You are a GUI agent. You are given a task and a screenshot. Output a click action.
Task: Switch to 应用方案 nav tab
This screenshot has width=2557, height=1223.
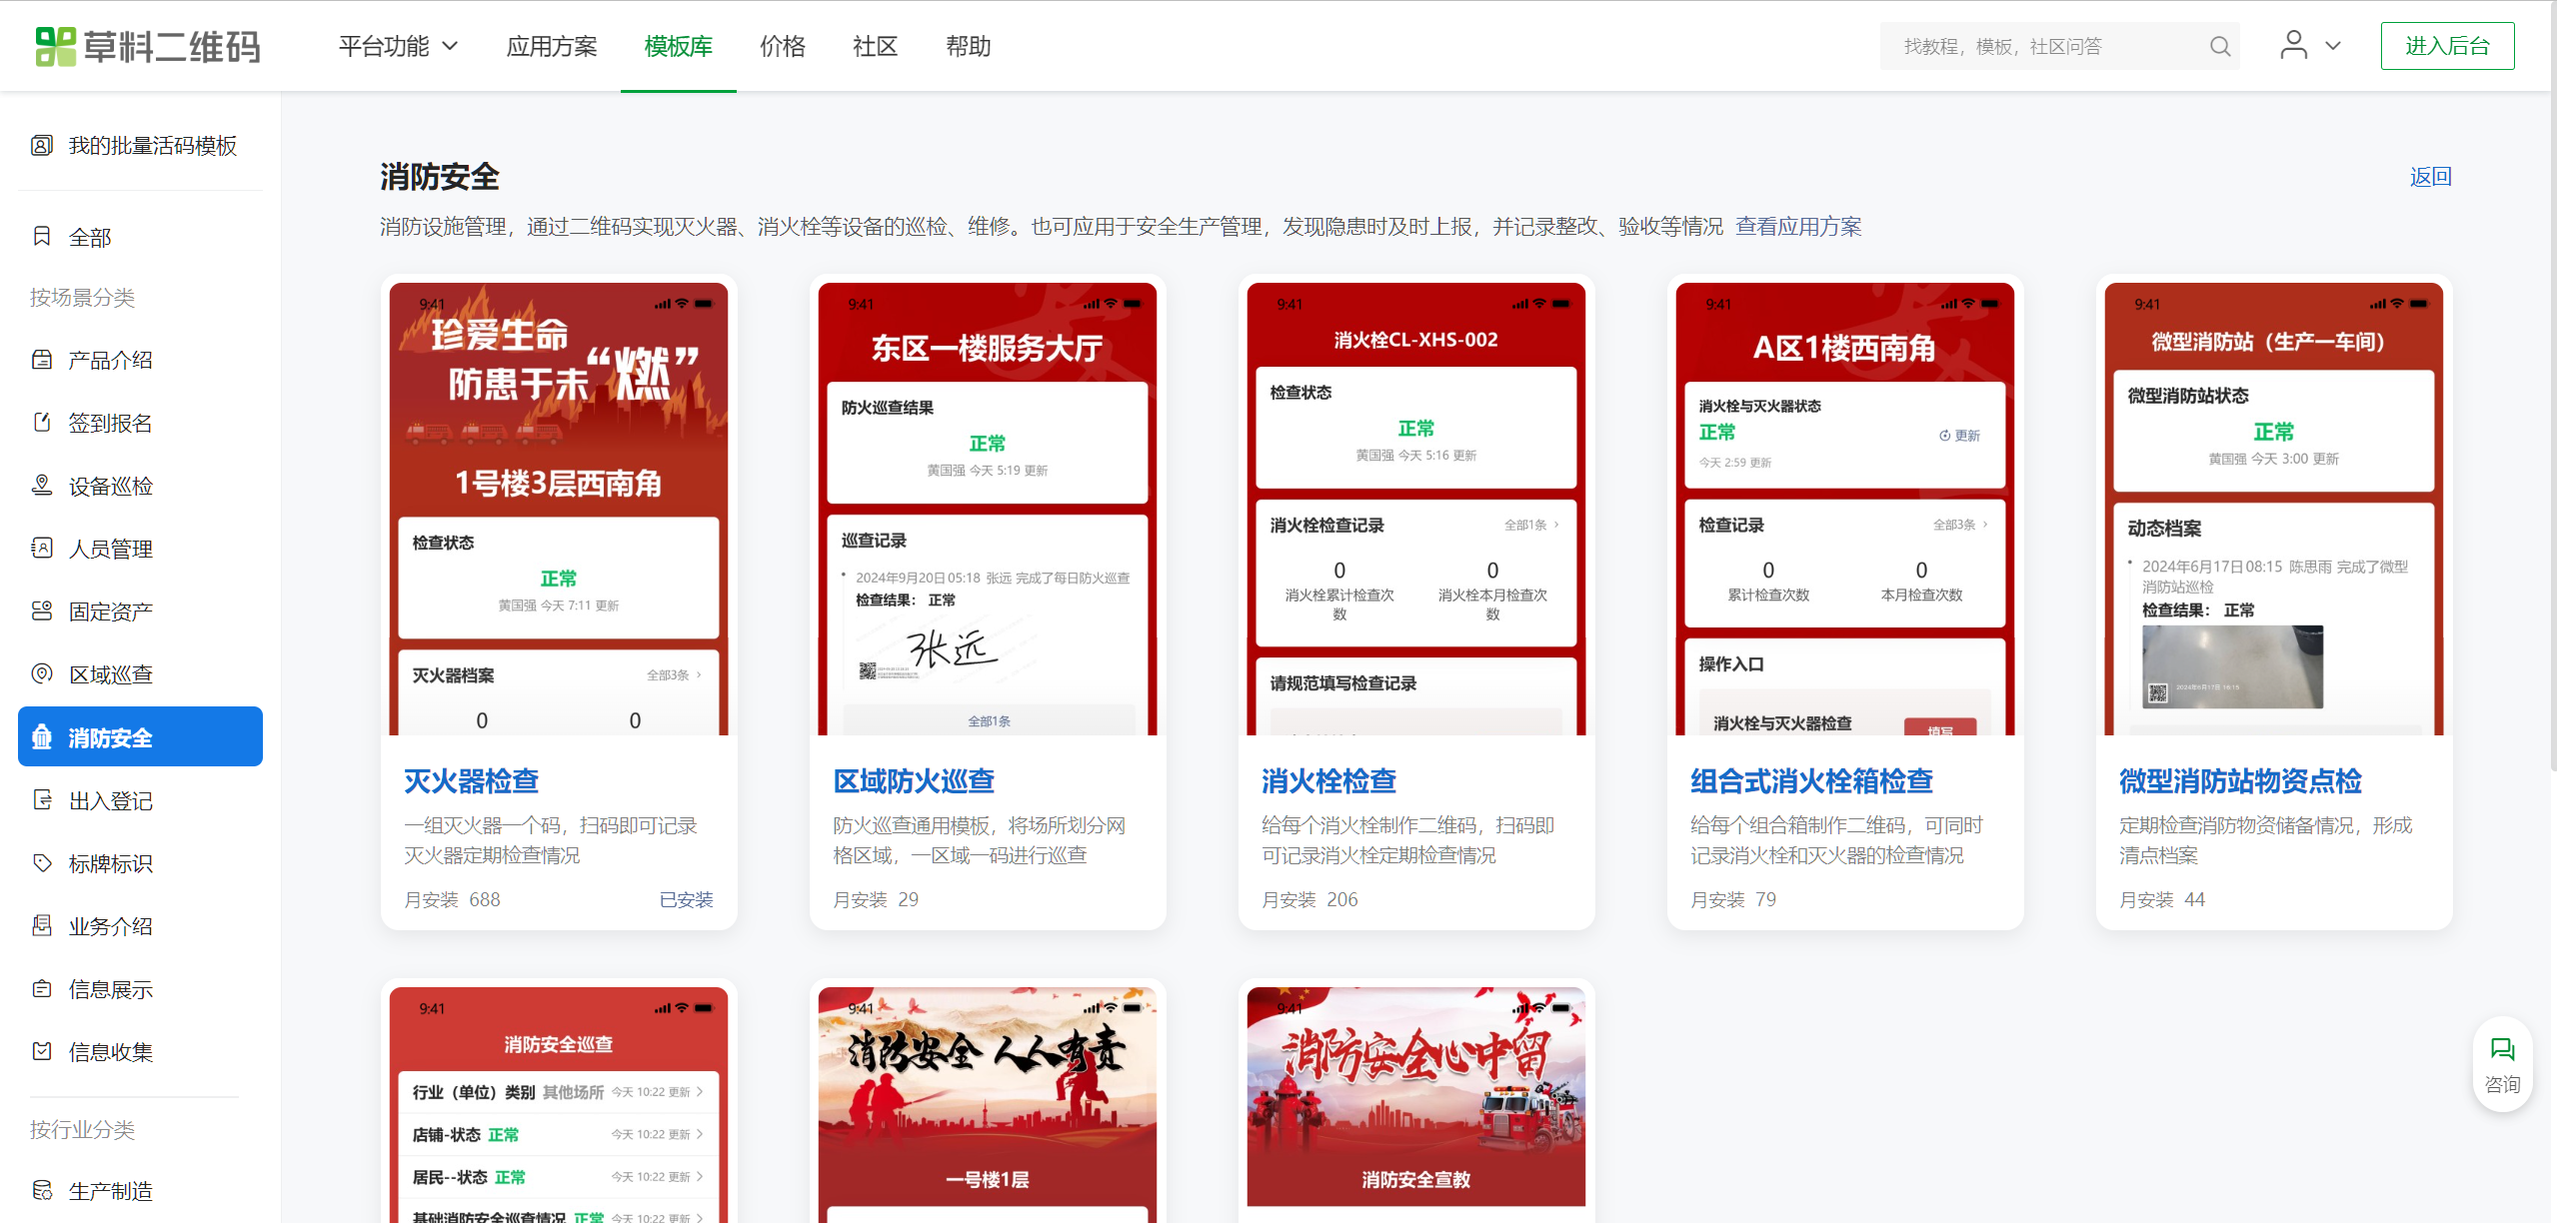coord(551,46)
